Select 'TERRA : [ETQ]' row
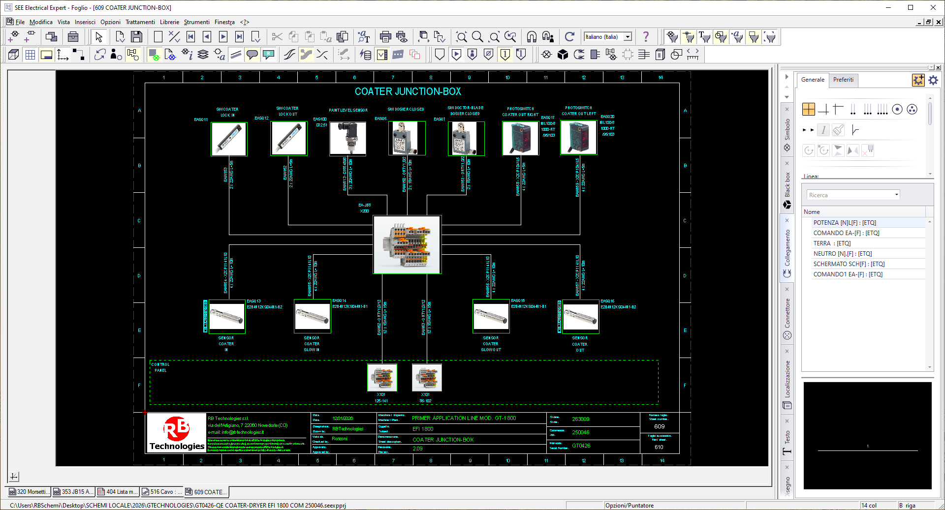The image size is (945, 510). click(x=868, y=243)
